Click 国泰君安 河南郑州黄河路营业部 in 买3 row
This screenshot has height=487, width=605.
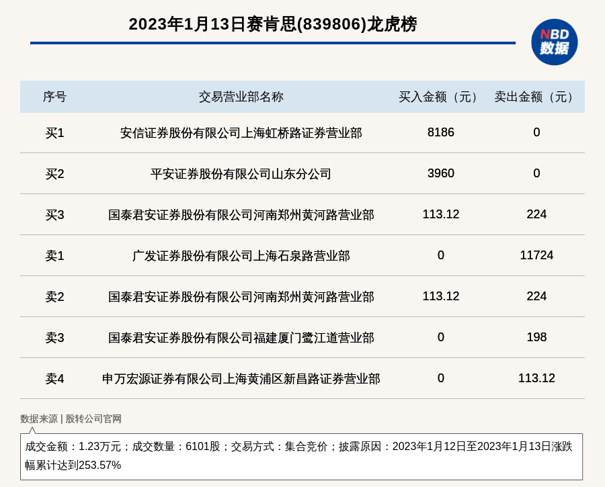pos(241,215)
